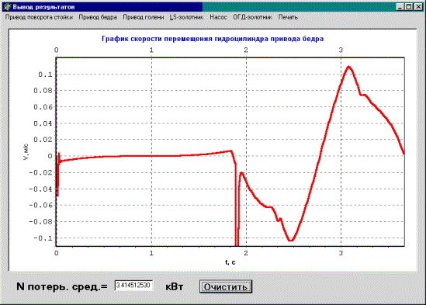Open the Насос menu
Screen dimensions: 426x305
[x=218, y=17]
